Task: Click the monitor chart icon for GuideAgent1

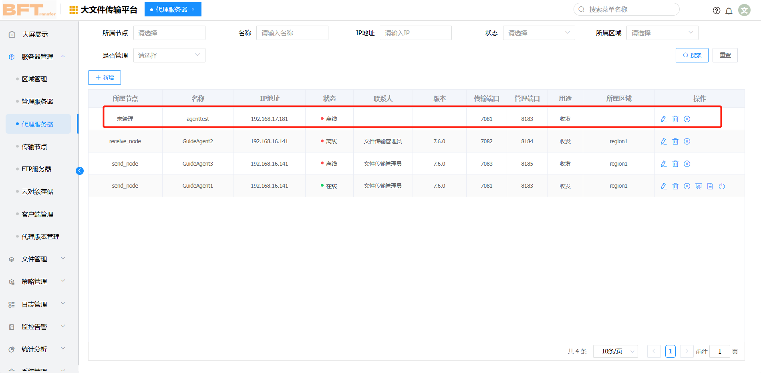Action: (x=699, y=186)
